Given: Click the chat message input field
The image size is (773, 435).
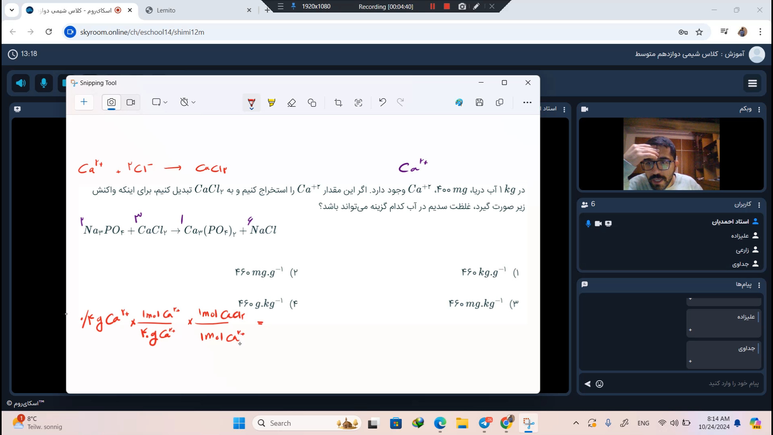Looking at the screenshot, I should click(684, 383).
